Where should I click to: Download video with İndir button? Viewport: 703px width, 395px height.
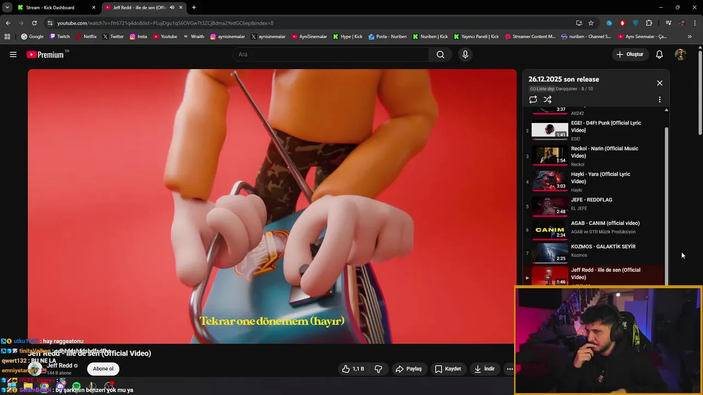pyautogui.click(x=485, y=369)
